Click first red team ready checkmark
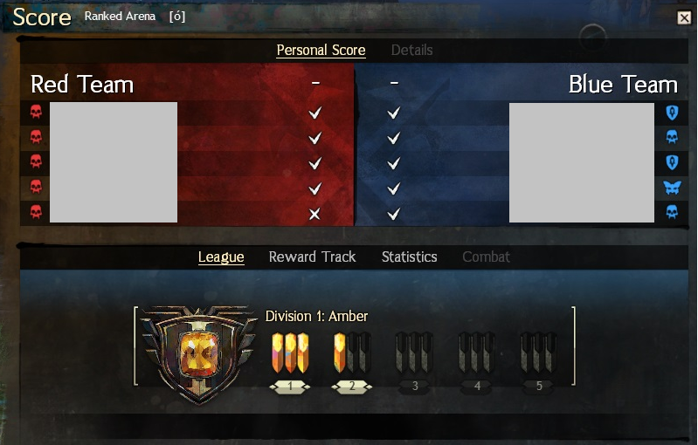Image resolution: width=698 pixels, height=445 pixels. [x=315, y=113]
